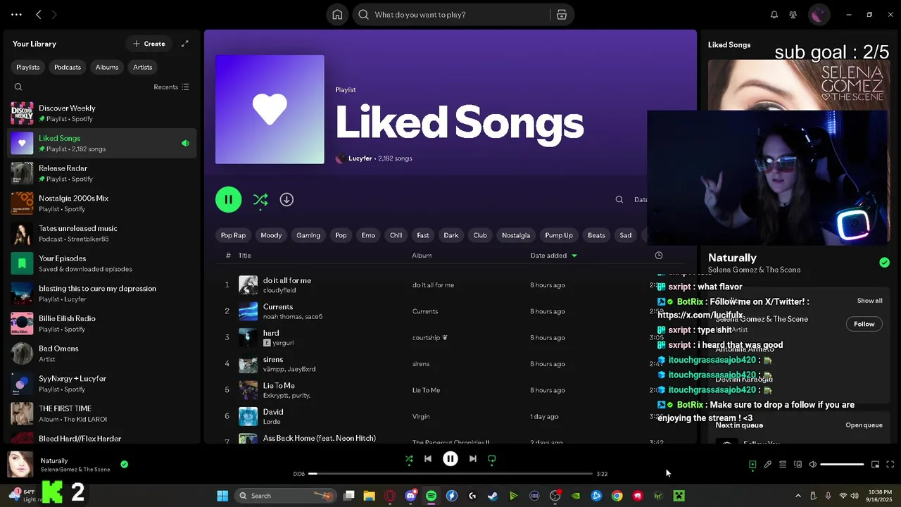Viewport: 901px width, 507px height.
Task: Toggle repeat mode in the player bar
Action: coord(492,459)
